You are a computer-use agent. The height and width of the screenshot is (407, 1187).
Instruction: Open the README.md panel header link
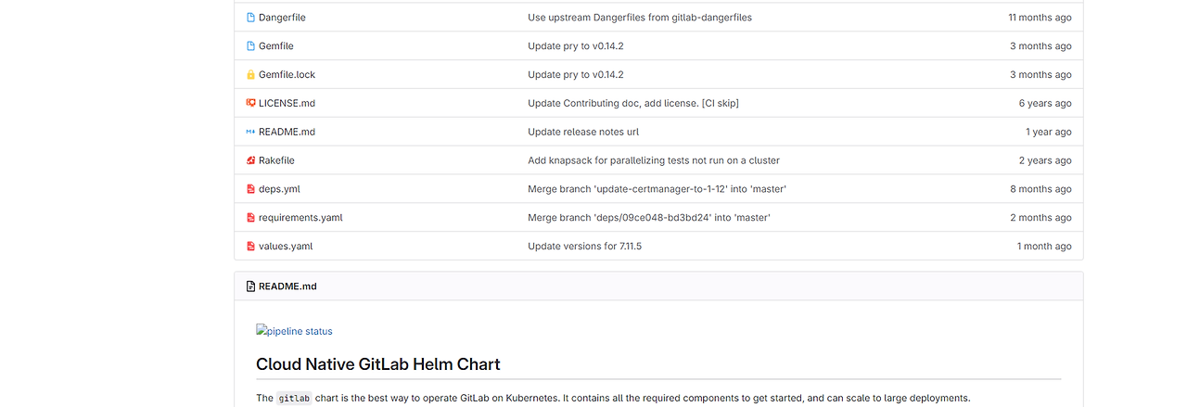287,286
